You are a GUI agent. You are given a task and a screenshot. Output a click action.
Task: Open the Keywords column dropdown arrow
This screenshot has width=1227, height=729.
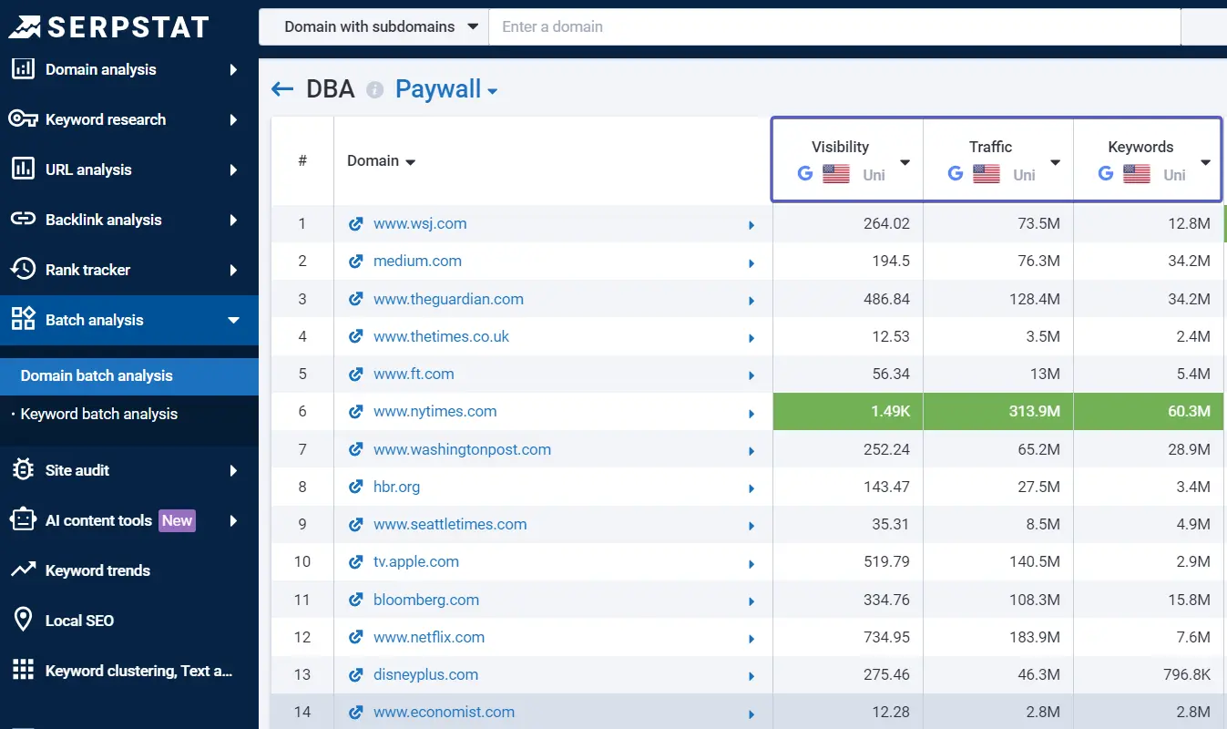pyautogui.click(x=1205, y=162)
